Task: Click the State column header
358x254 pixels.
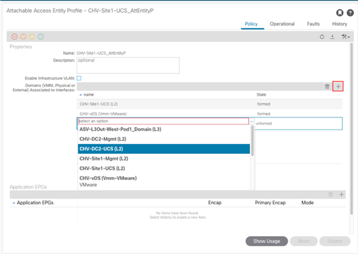Action: pos(261,95)
